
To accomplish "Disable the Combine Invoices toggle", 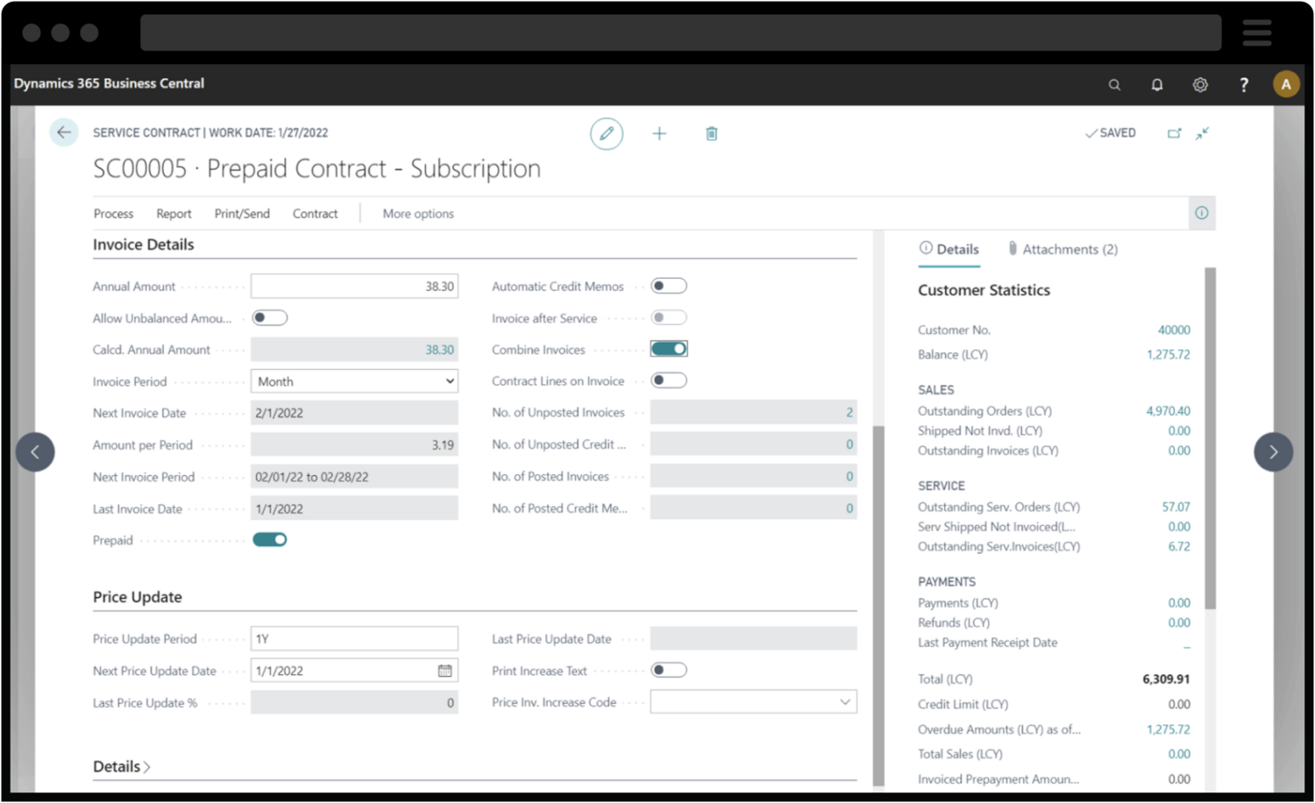I will (x=669, y=349).
